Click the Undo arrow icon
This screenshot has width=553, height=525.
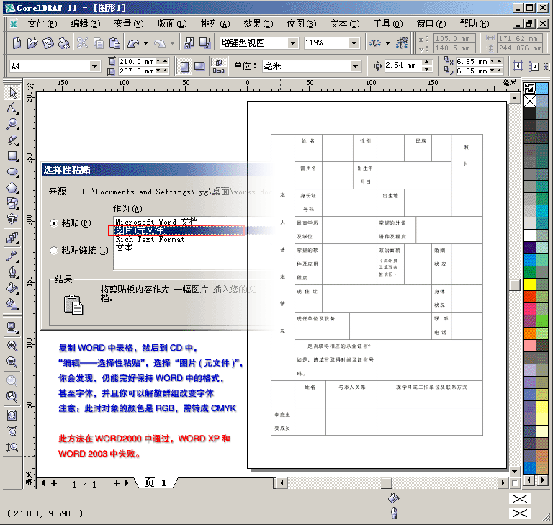(x=133, y=43)
